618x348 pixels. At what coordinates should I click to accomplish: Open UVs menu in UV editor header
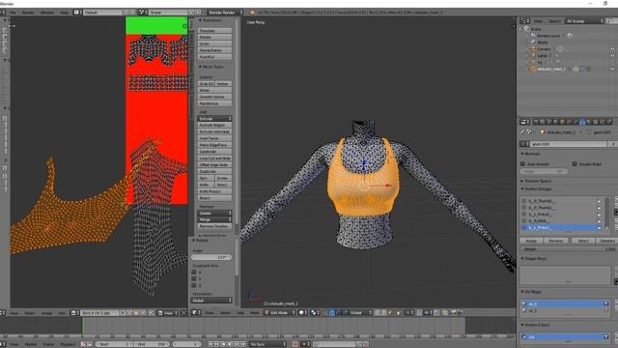62,313
